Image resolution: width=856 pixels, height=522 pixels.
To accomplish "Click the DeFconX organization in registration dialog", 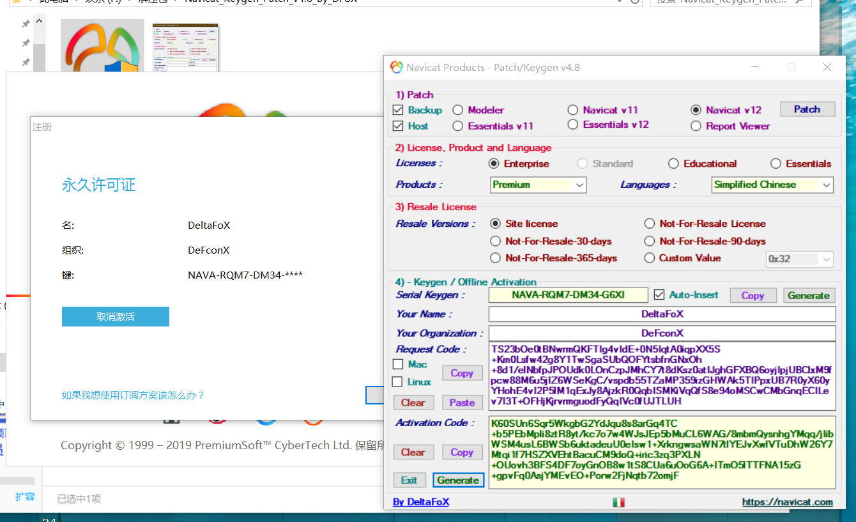I will pos(208,250).
